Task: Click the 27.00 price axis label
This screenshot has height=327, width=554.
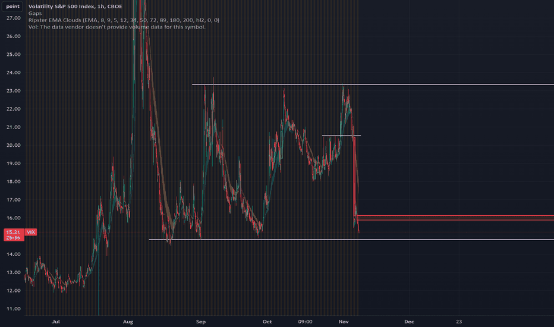Action: point(14,18)
